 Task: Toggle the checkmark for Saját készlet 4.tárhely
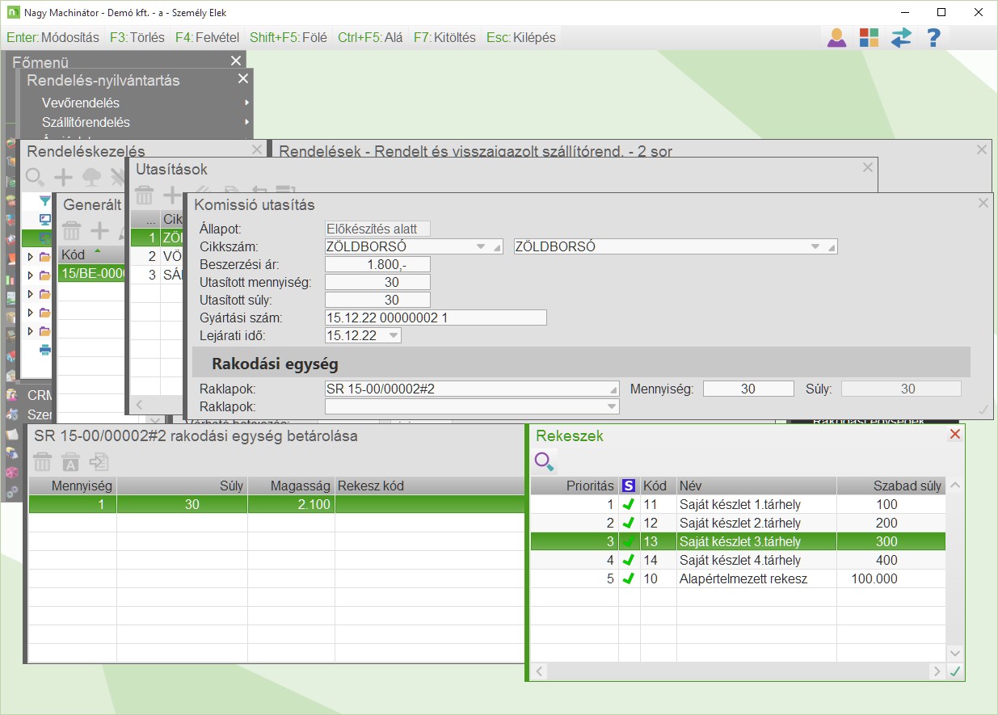(x=629, y=560)
